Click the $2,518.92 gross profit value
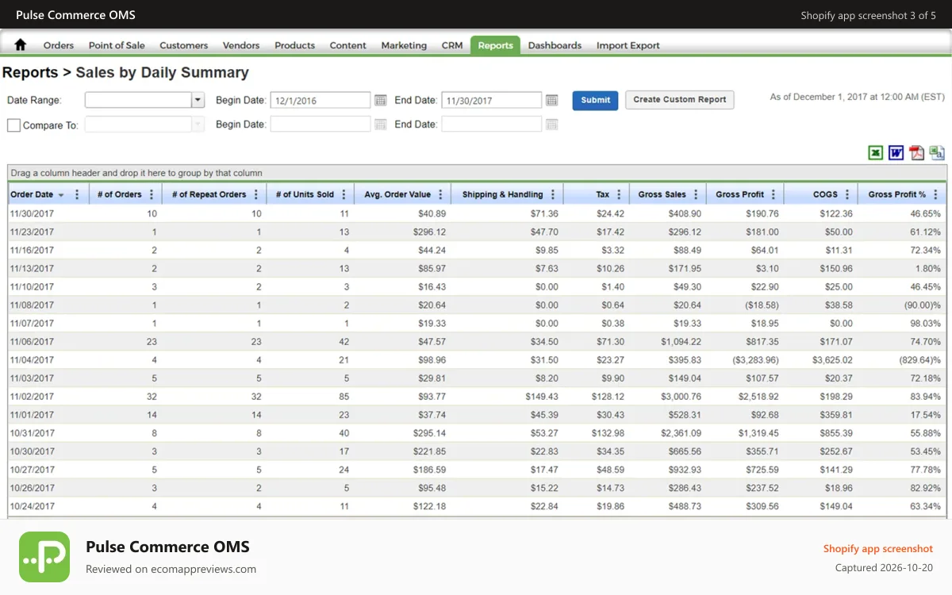Viewport: 952px width, 595px height. pos(758,397)
